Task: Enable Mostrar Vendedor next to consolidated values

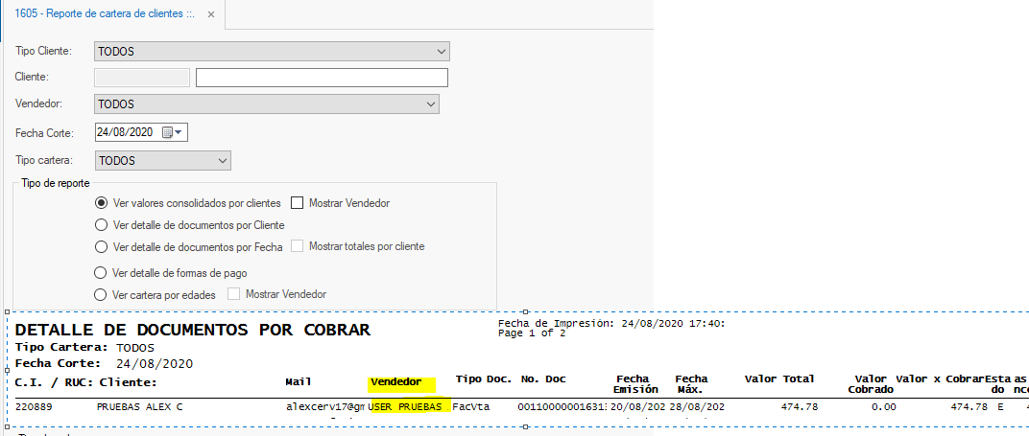Action: point(297,203)
